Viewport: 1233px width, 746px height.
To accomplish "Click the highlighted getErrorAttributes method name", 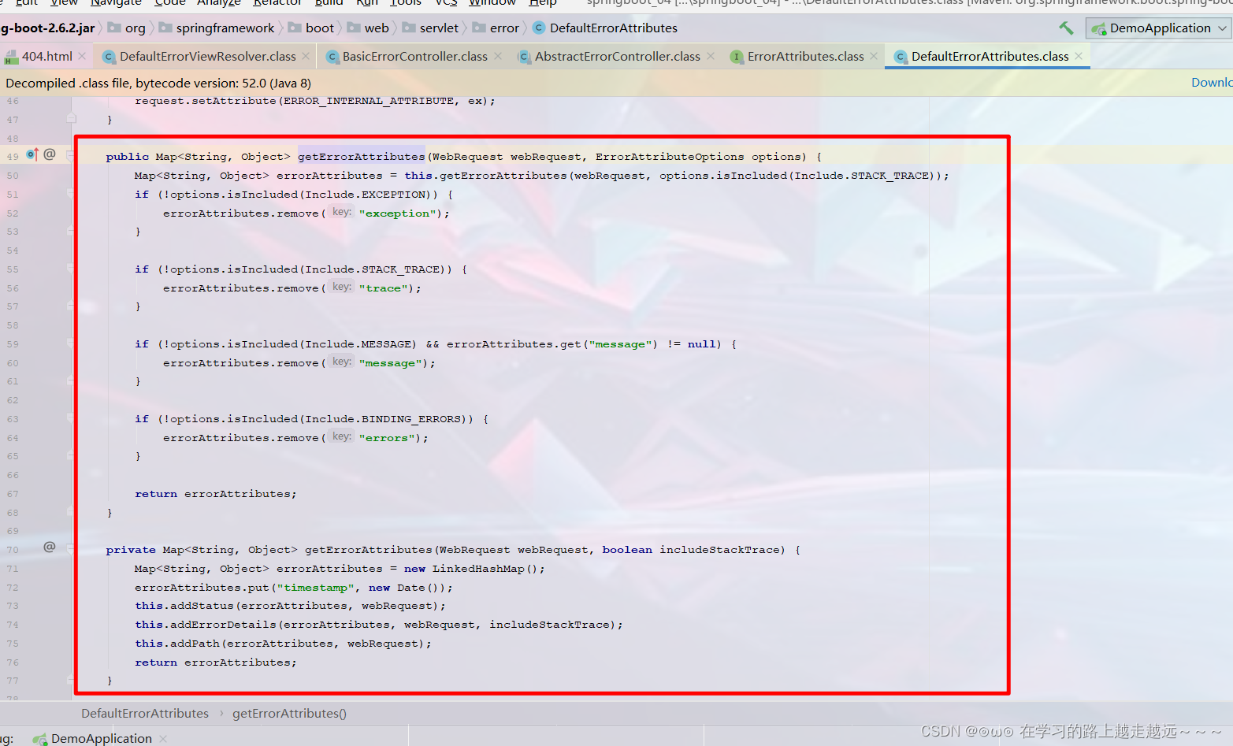I will (361, 156).
